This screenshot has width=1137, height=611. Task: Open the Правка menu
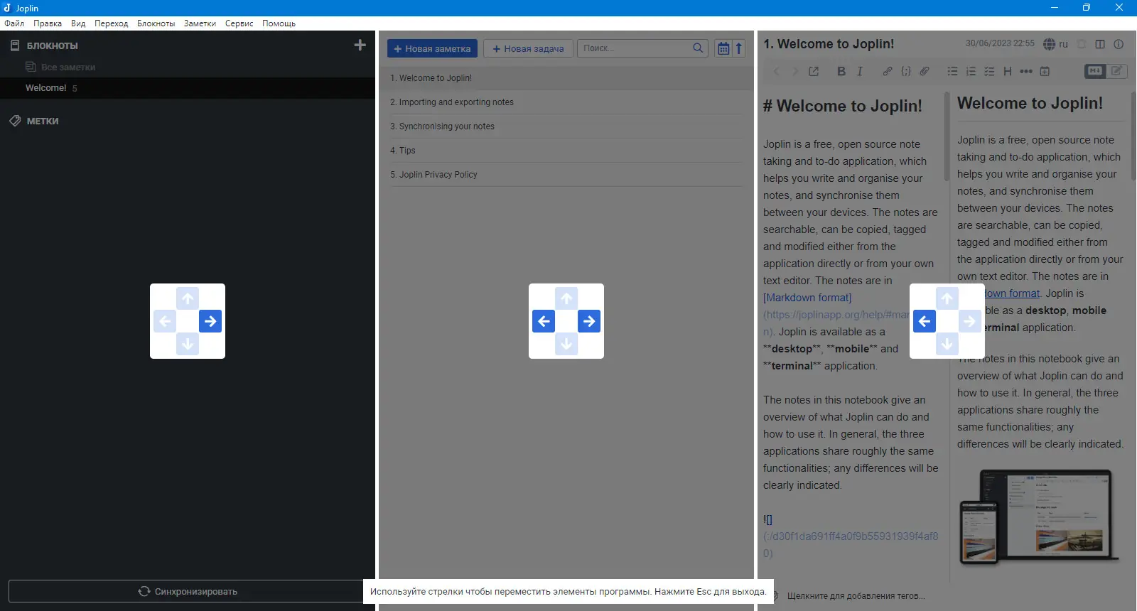48,23
